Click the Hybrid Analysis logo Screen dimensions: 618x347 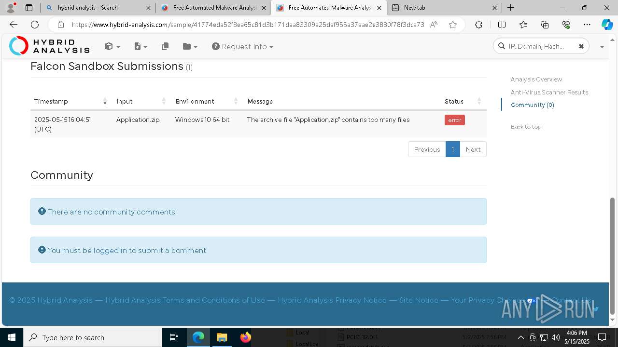[49, 46]
